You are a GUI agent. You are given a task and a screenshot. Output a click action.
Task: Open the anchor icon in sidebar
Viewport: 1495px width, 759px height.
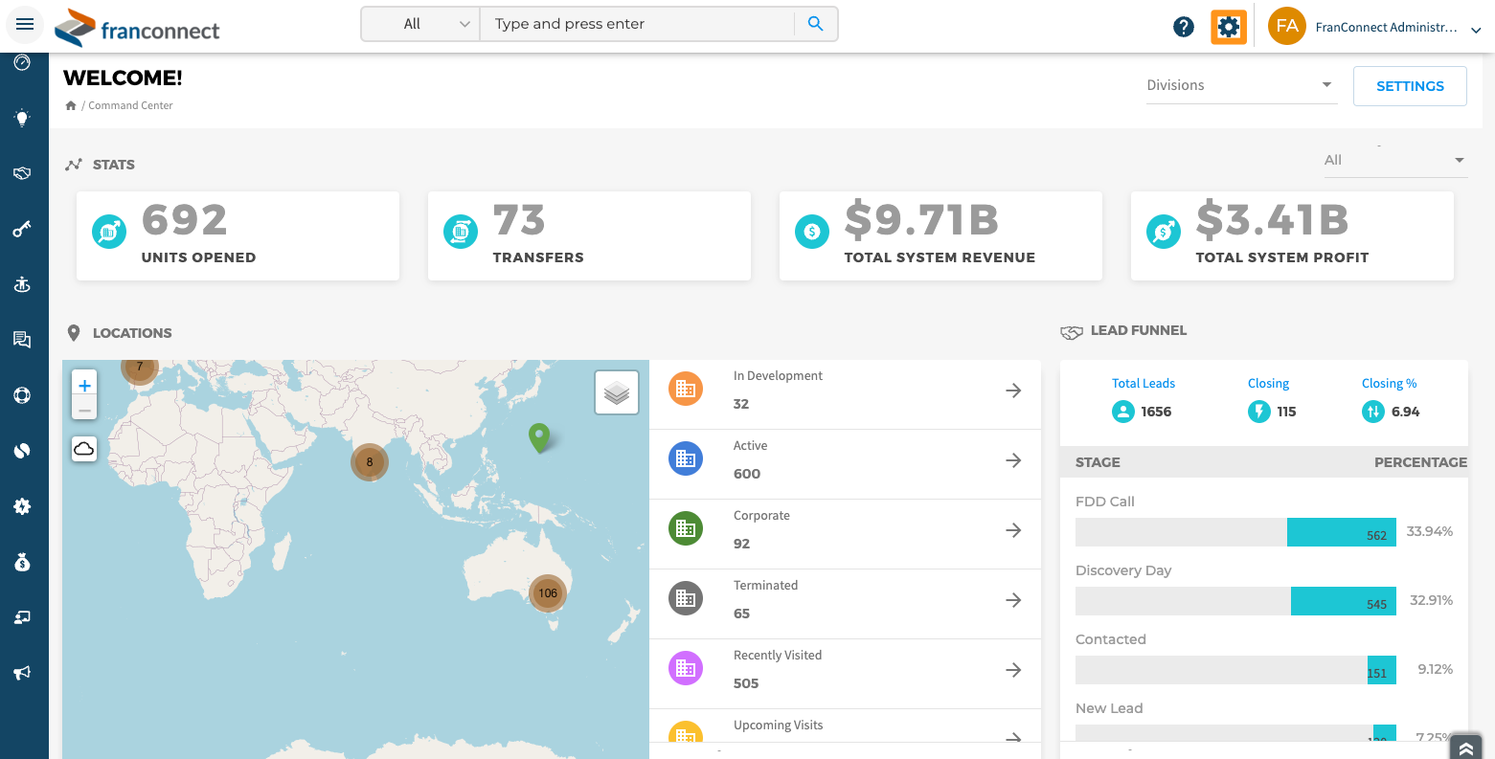pos(22,284)
